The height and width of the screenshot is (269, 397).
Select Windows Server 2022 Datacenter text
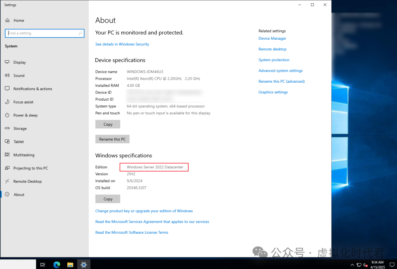tap(155, 167)
